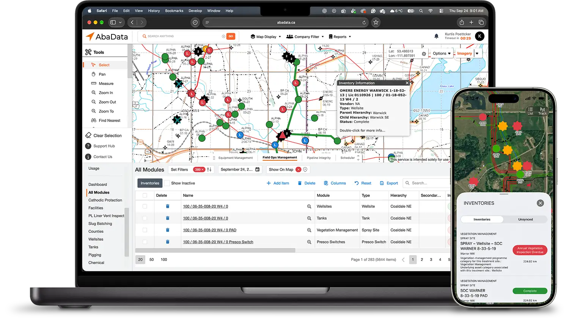
Task: Click the Export button
Action: 389,183
